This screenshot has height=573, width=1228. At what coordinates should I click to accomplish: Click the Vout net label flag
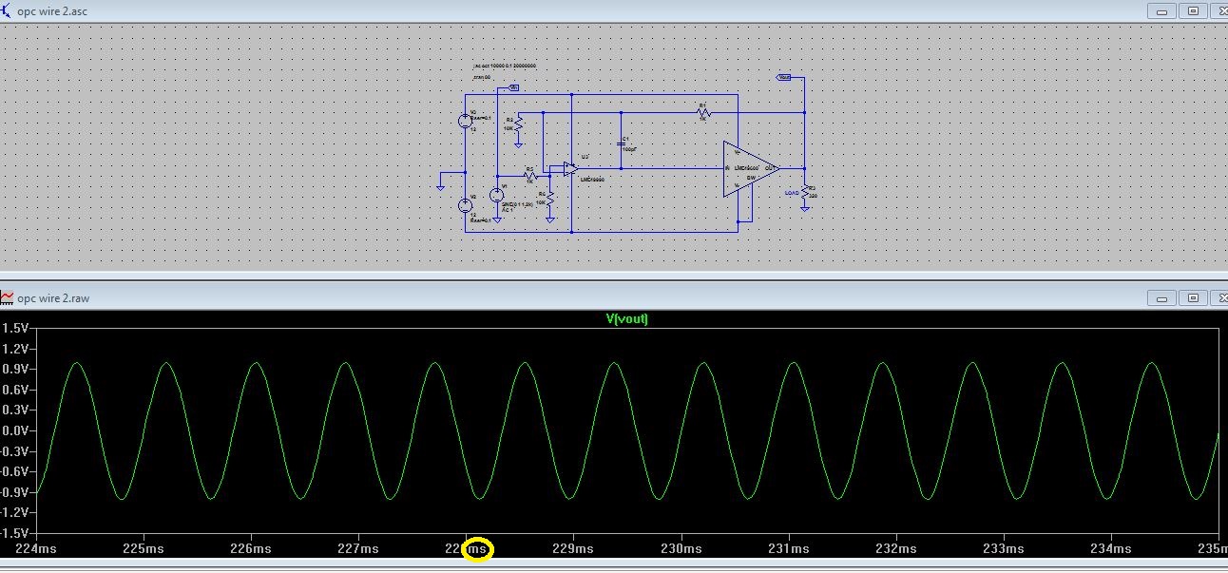click(x=784, y=77)
